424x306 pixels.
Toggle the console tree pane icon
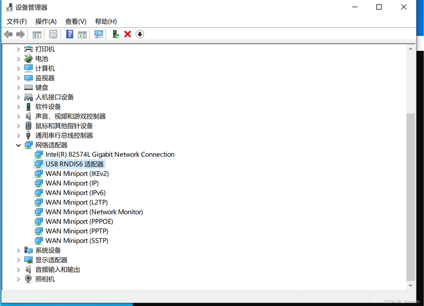point(37,35)
